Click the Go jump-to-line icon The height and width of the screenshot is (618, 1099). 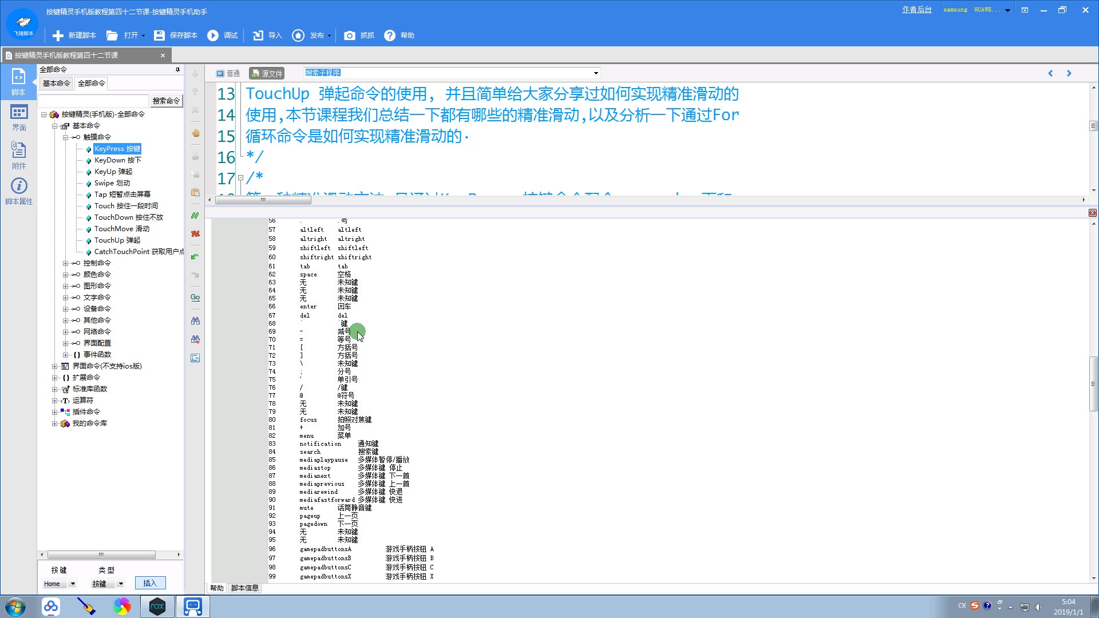pos(195,298)
